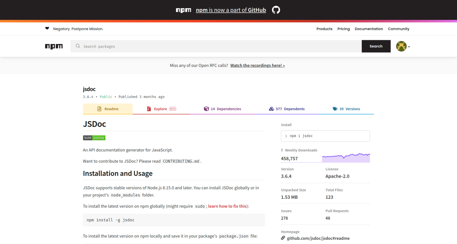Click the Versions tags icon
The image size is (457, 244).
335,109
